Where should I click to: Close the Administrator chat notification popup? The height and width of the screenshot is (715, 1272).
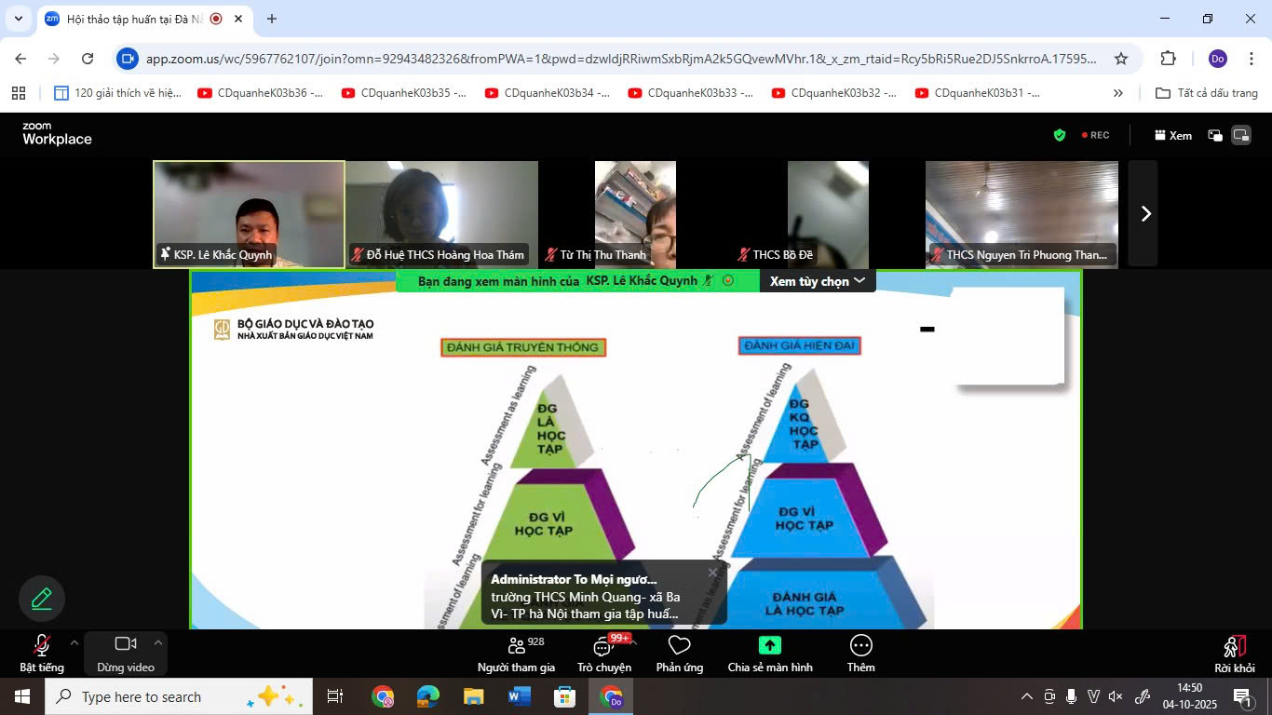point(712,573)
